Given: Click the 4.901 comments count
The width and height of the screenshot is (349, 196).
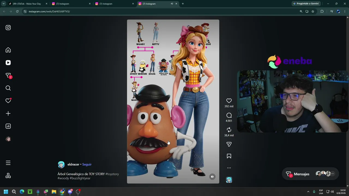Looking at the screenshot, I should point(229,121).
